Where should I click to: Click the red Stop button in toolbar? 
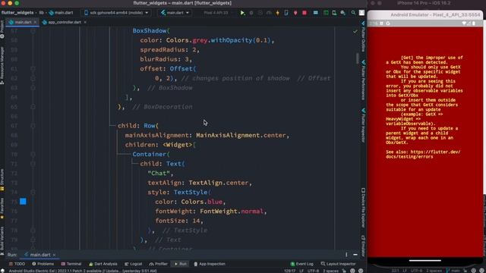305,13
